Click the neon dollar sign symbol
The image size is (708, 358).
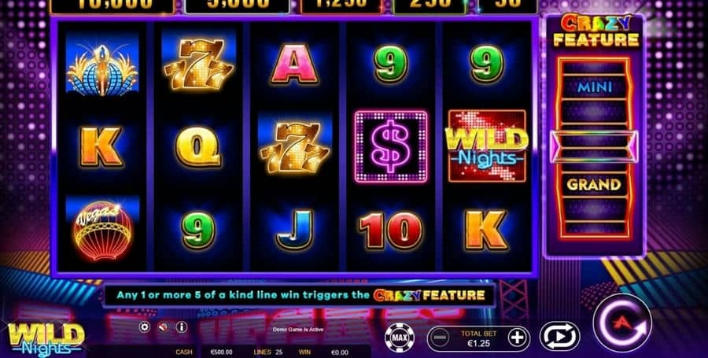coord(390,146)
